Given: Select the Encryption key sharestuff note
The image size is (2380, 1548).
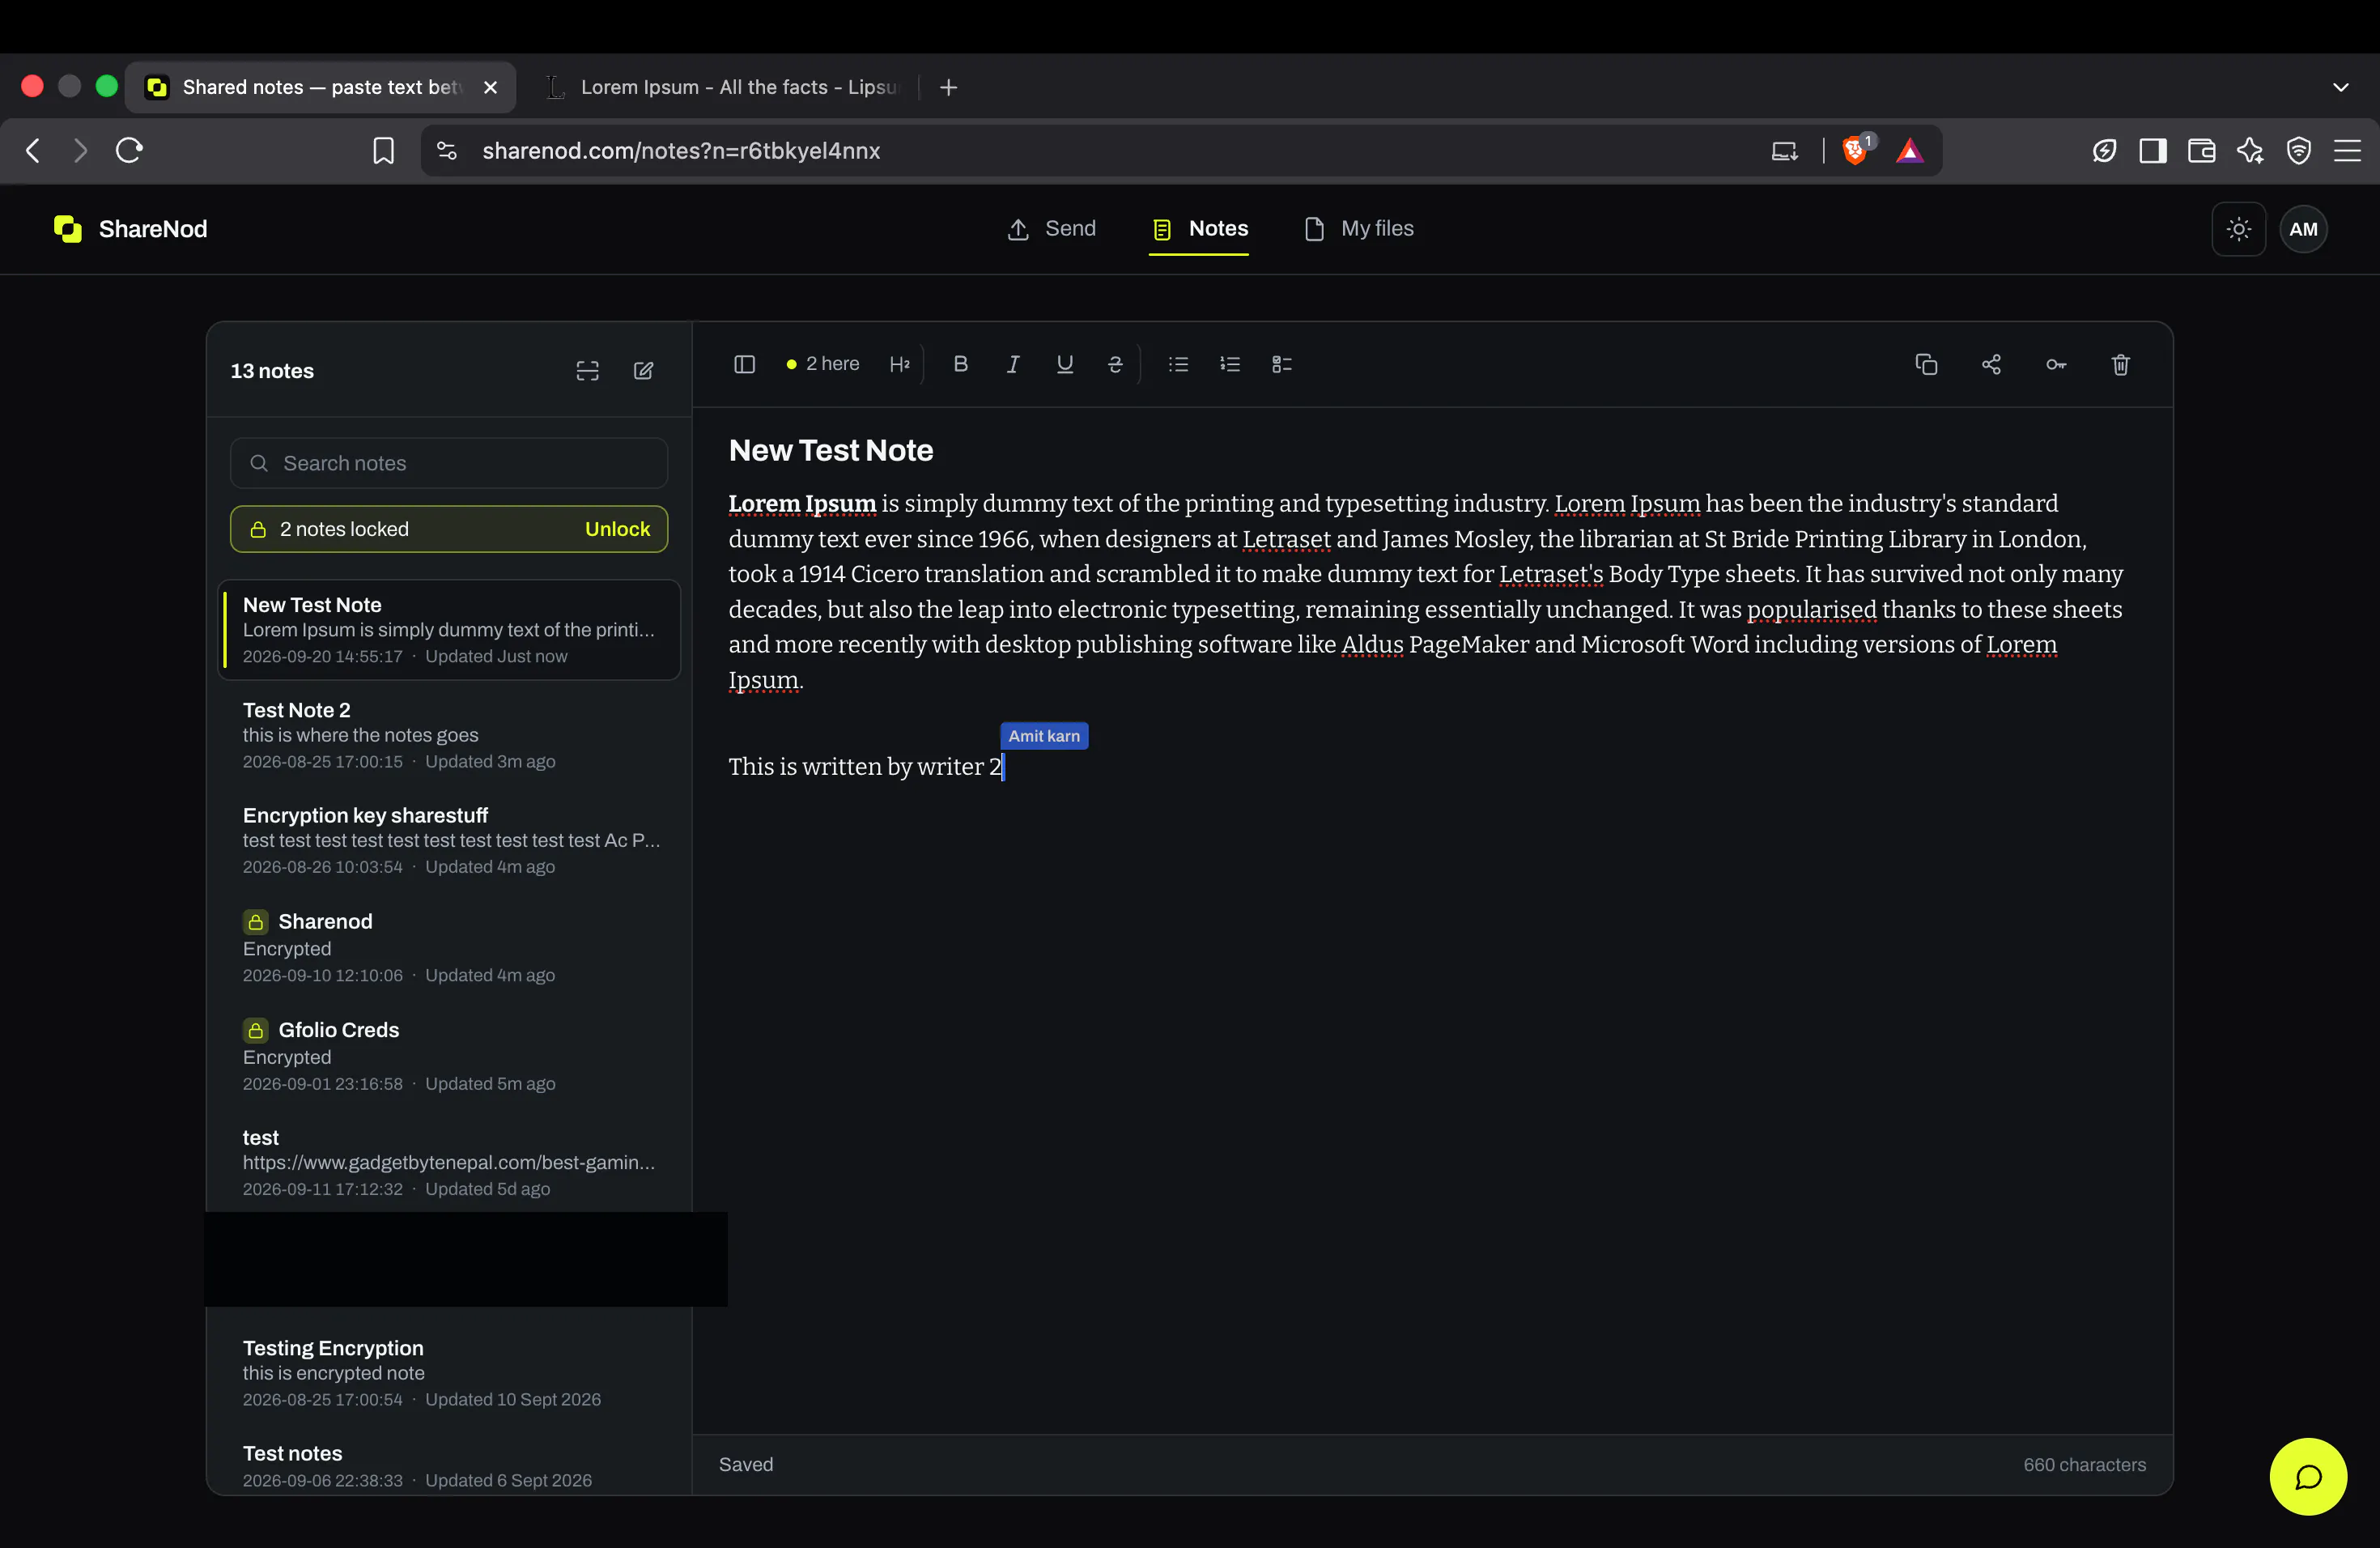Looking at the screenshot, I should 449,840.
